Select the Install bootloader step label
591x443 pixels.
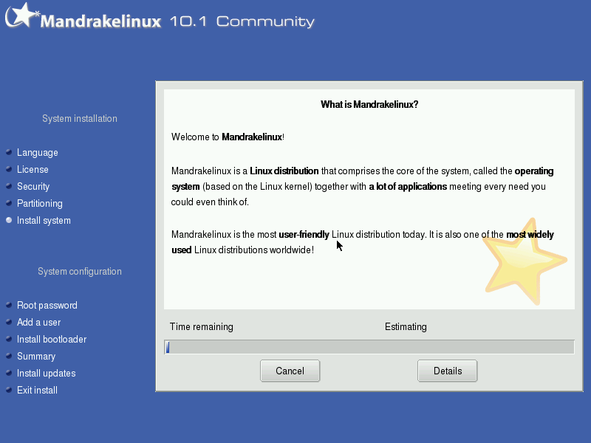[x=52, y=339]
